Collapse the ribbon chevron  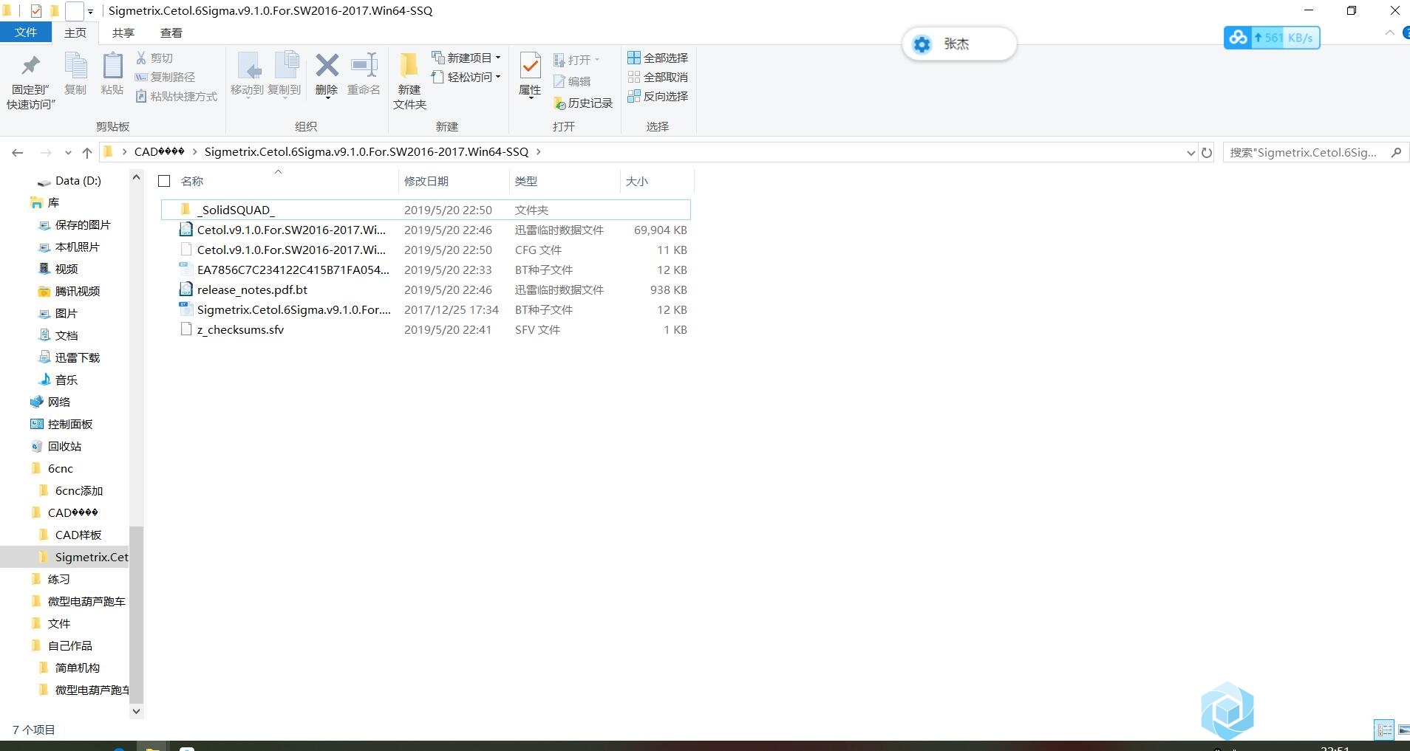(1389, 32)
